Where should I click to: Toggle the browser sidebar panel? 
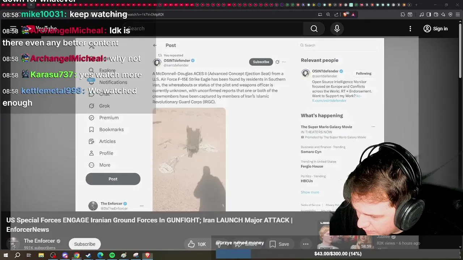pyautogui.click(x=429, y=14)
